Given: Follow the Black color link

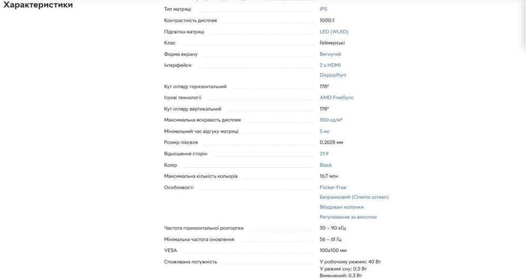Looking at the screenshot, I should tap(326, 165).
